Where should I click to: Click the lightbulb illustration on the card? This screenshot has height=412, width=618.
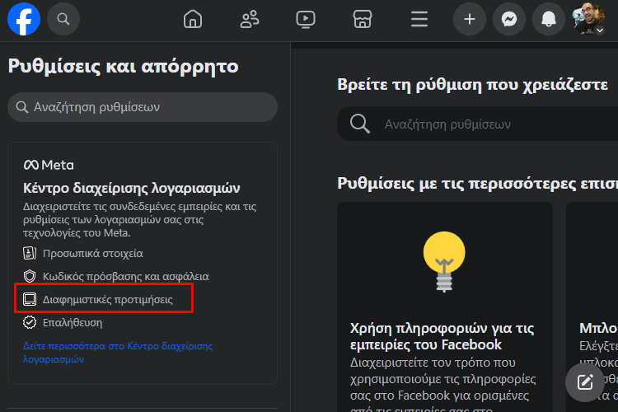444,262
